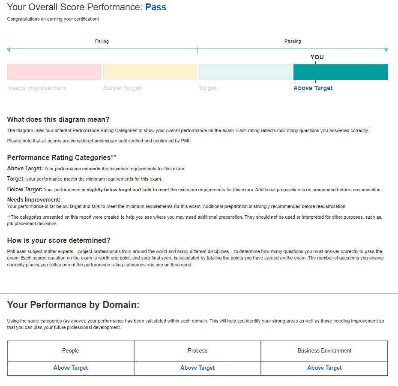This screenshot has height=386, width=398.
Task: Click Above Target result under Process
Action: point(198,368)
